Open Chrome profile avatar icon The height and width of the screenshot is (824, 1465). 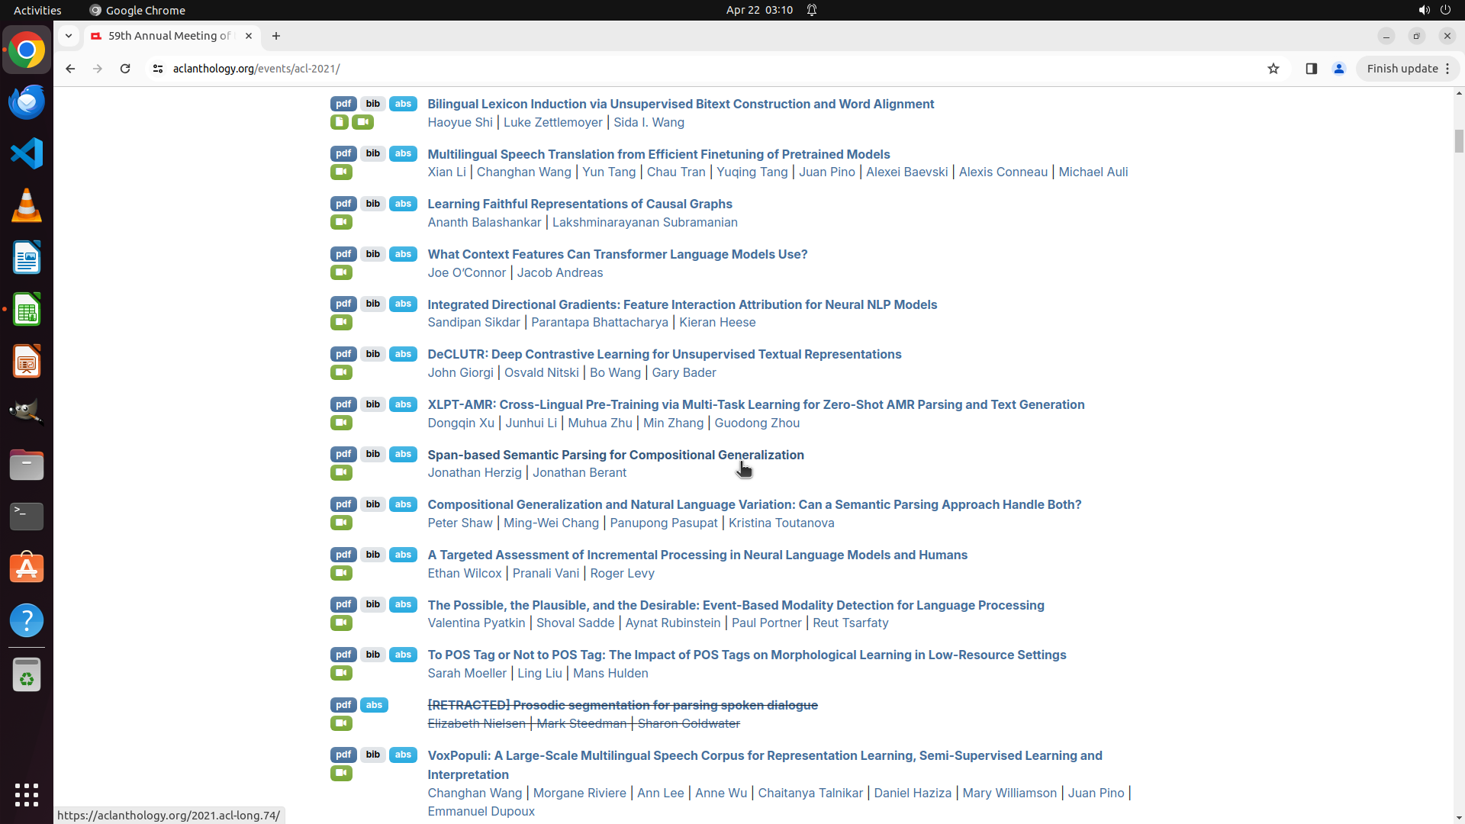[x=1338, y=69]
